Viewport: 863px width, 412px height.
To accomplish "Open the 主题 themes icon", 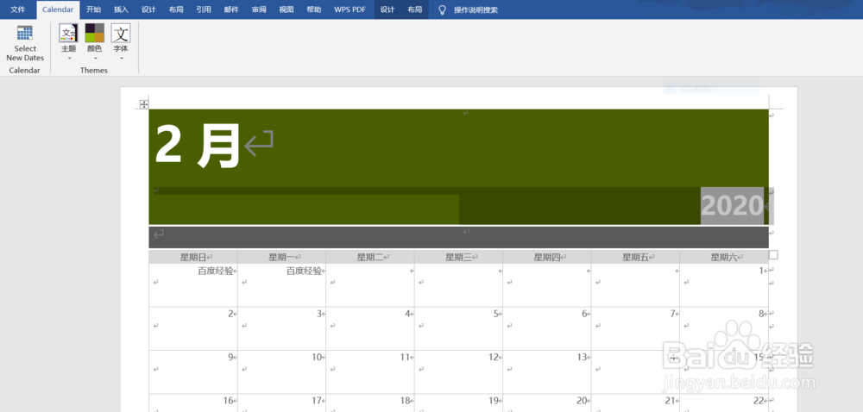I will click(x=68, y=33).
